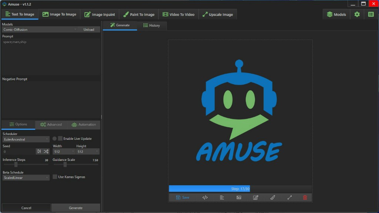
Task: Click the paintbrush icon below the preview
Action: point(273,197)
